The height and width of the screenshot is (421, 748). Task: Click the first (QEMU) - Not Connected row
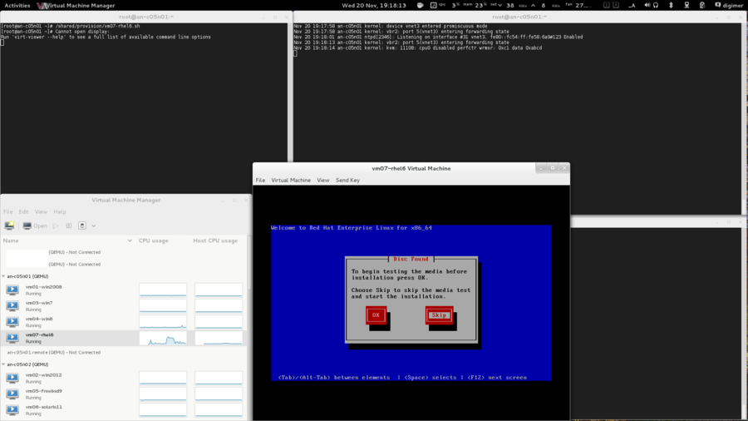click(x=75, y=252)
